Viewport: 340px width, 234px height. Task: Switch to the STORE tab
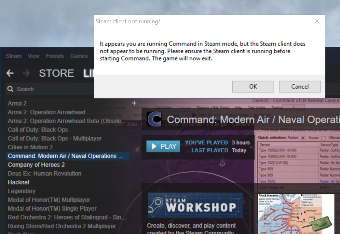pyautogui.click(x=56, y=73)
